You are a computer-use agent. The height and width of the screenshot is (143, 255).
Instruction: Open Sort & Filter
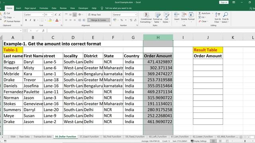click(x=217, y=17)
